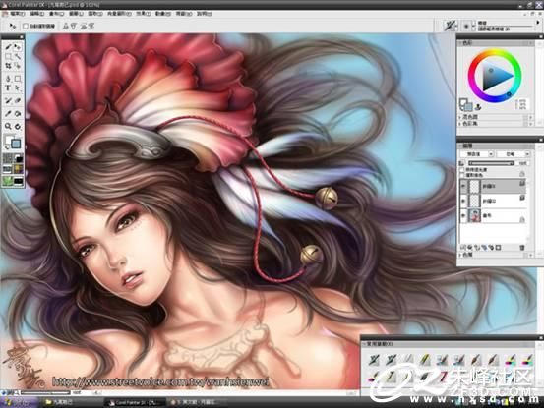Screen dimensions: 544x408
Task: Select the Crop tool
Action: click(8, 66)
